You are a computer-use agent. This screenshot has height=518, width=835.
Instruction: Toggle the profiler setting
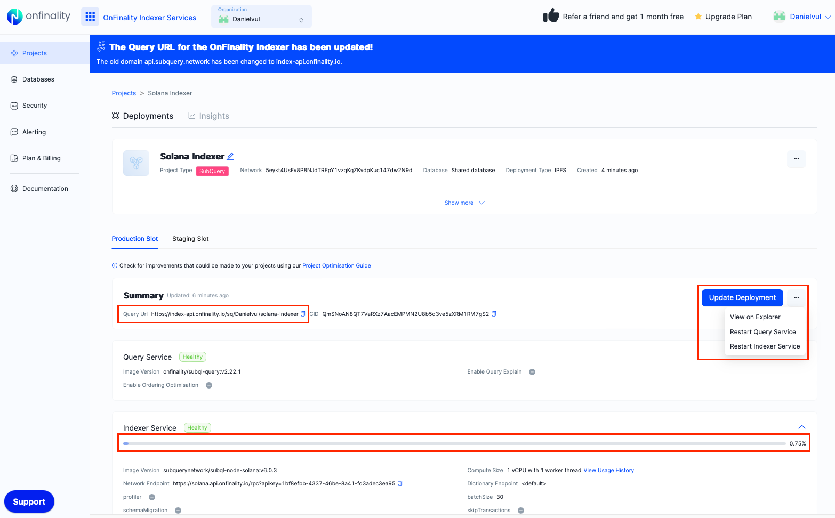151,497
